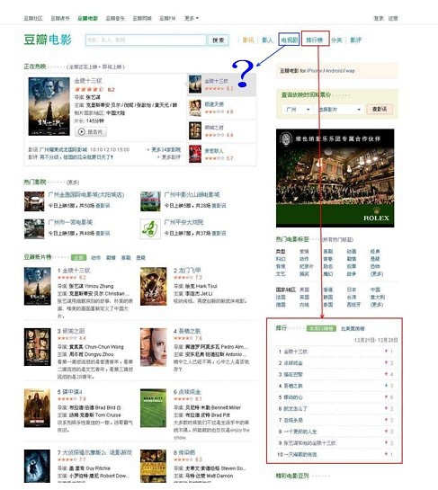Open poster of 4 吾栖之肤
438x490 pixels.
tap(154, 347)
